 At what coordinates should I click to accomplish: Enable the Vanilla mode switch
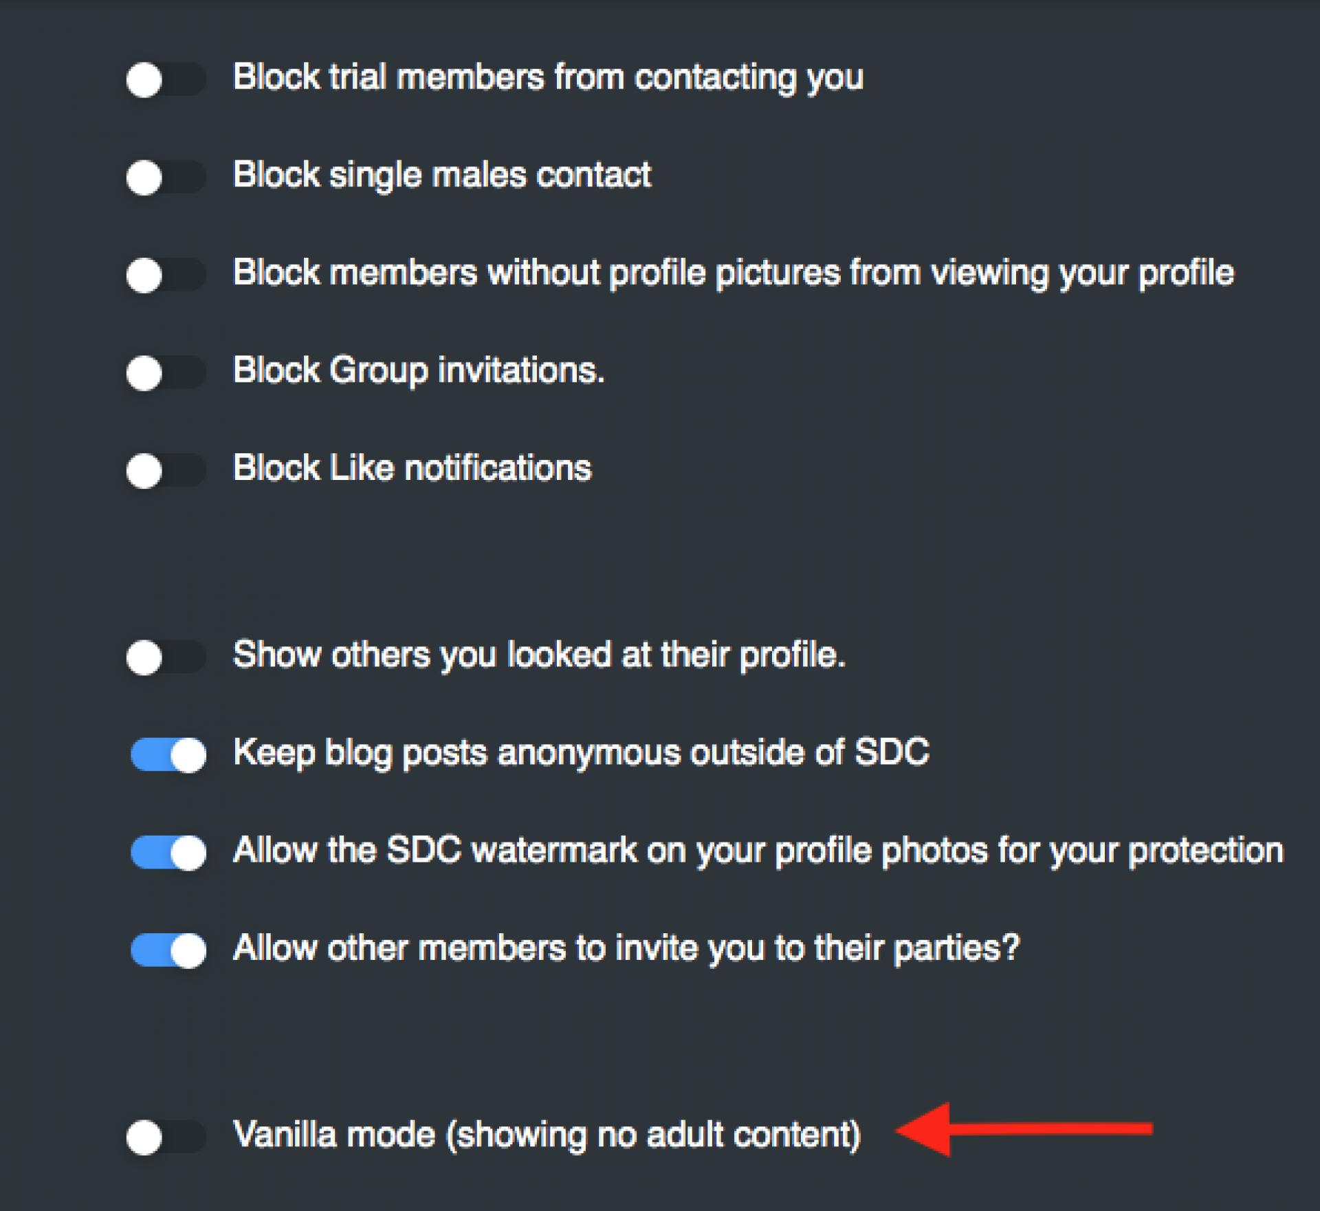click(166, 1137)
